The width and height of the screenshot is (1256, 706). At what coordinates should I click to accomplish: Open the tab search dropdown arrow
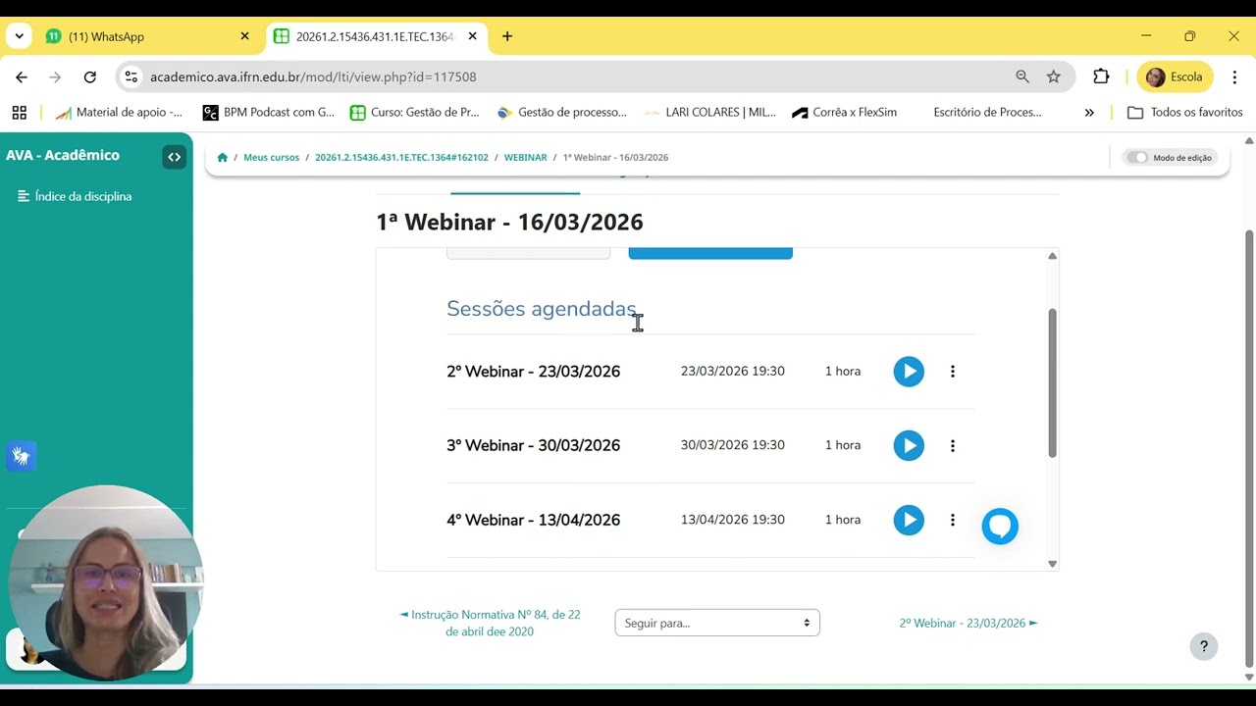19,36
